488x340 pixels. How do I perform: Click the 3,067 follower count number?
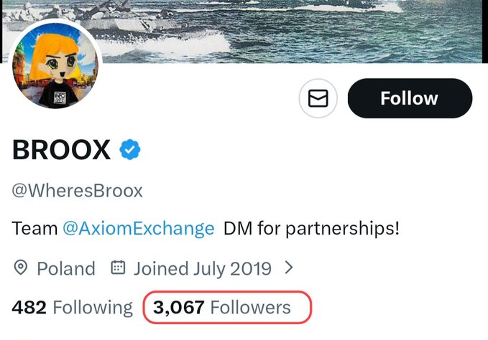pyautogui.click(x=178, y=308)
